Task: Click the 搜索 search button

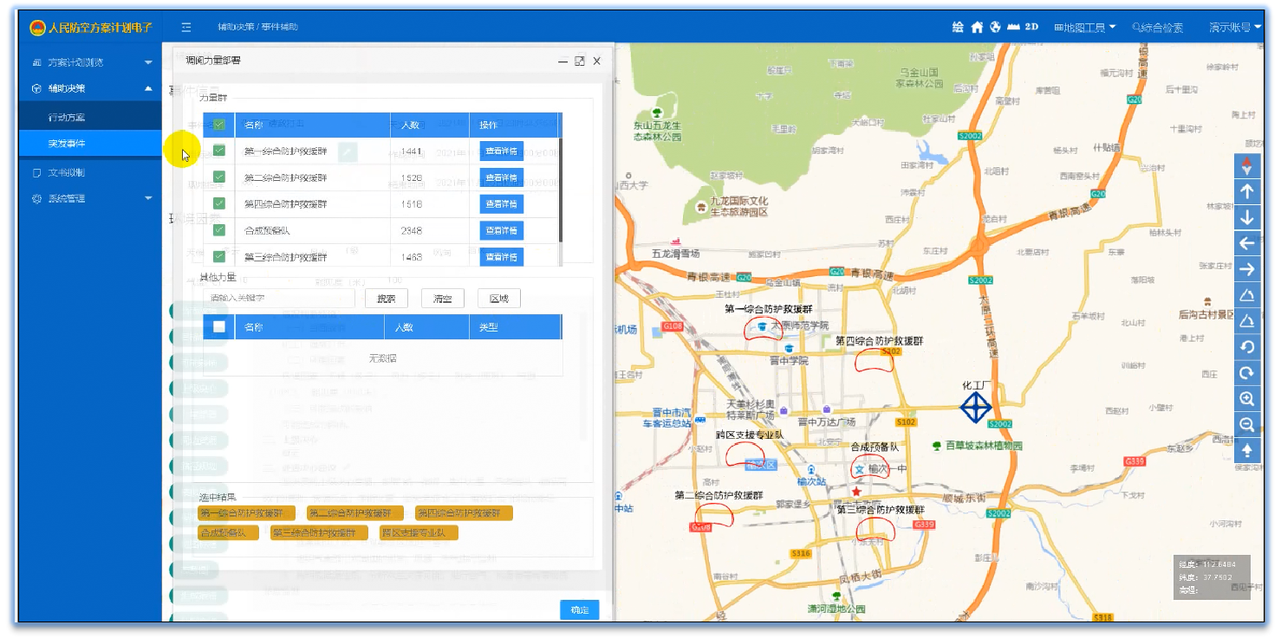Action: coord(387,299)
